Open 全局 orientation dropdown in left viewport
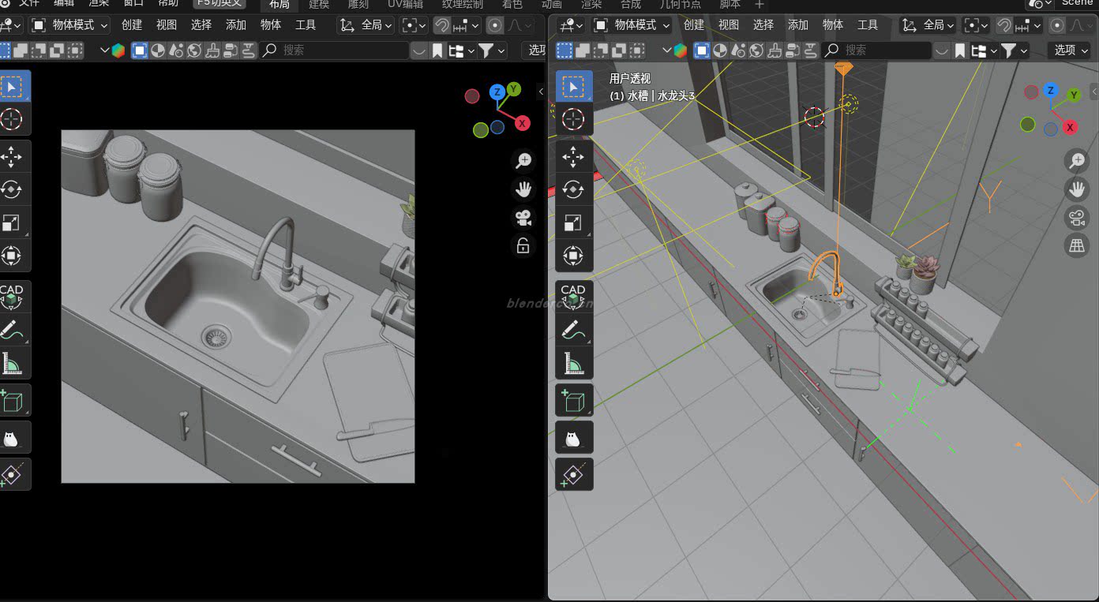The width and height of the screenshot is (1099, 602). click(x=366, y=25)
